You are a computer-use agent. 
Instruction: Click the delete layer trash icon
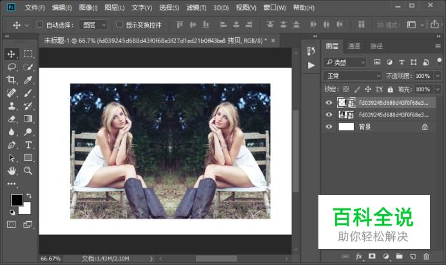tap(426, 257)
